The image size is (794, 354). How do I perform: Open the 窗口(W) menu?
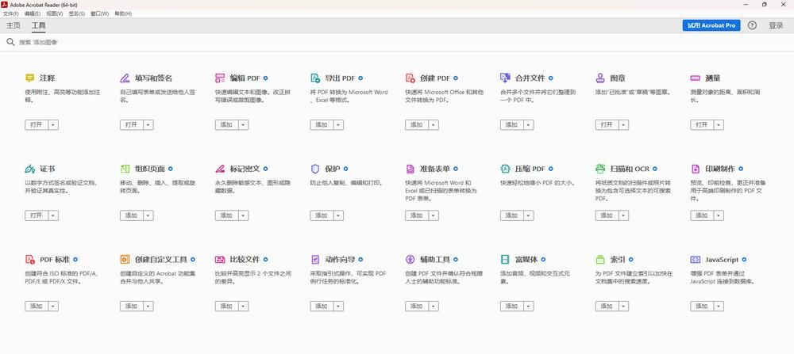point(100,13)
